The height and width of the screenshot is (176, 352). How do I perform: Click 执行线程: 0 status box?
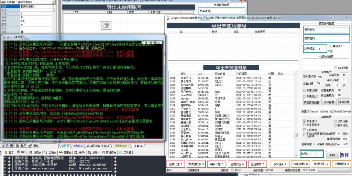(x=321, y=164)
